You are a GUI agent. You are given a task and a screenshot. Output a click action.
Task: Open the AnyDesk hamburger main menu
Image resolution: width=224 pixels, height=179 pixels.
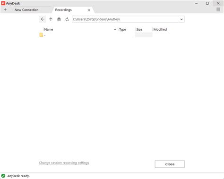[218, 9]
